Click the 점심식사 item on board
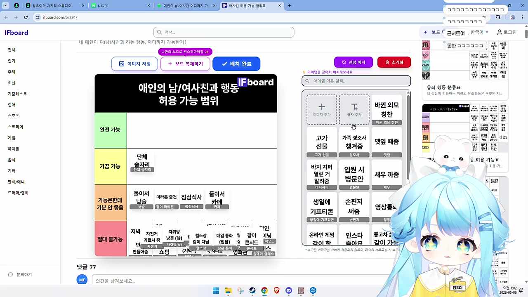This screenshot has height=297, width=528. (x=191, y=199)
